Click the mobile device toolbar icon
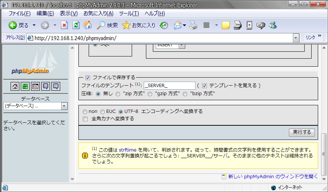Image resolution: width=328 pixels, height=192 pixels. 249,25
